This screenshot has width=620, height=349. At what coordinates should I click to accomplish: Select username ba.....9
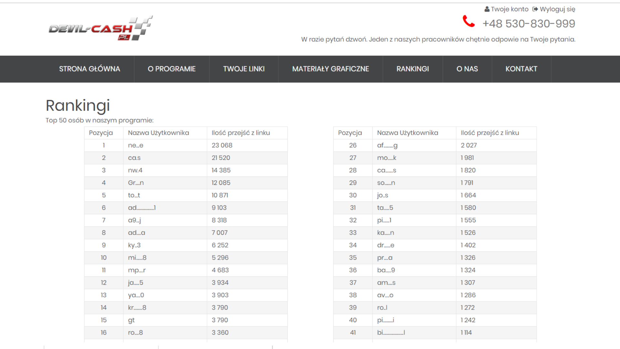[386, 270]
